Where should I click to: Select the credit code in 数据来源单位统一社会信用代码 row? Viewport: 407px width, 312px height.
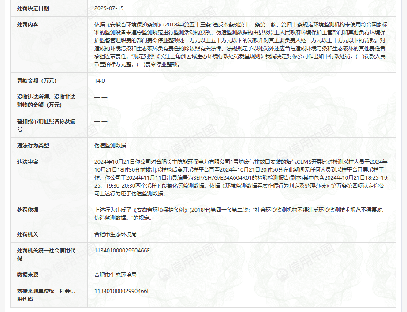click(x=122, y=291)
